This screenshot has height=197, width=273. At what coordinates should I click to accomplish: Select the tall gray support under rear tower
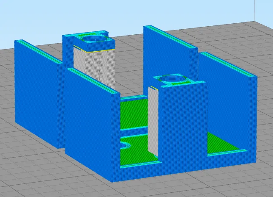(x=94, y=68)
